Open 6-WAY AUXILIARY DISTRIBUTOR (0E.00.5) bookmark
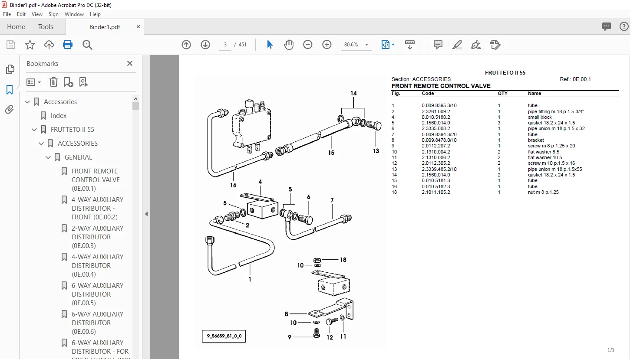Viewport: 630px width, 359px height. click(98, 294)
